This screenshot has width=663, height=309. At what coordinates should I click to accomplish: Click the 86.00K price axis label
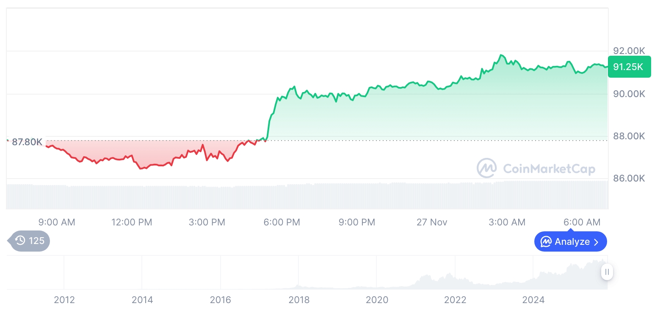click(x=629, y=178)
